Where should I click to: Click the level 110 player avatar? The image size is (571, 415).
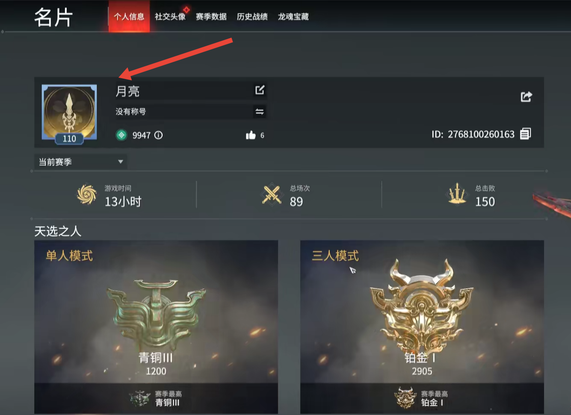click(x=69, y=114)
